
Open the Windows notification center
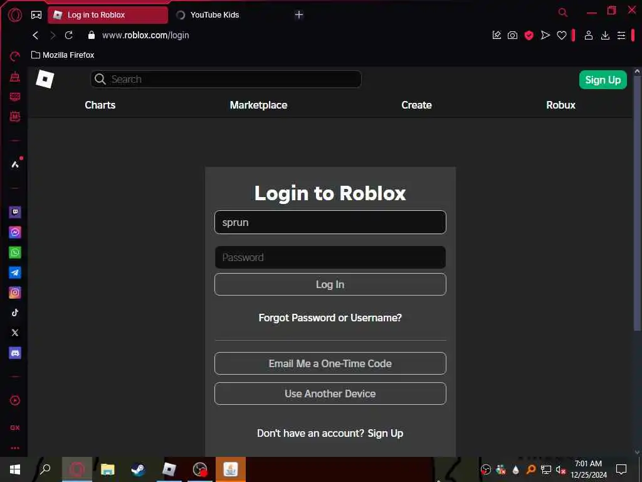[621, 469]
